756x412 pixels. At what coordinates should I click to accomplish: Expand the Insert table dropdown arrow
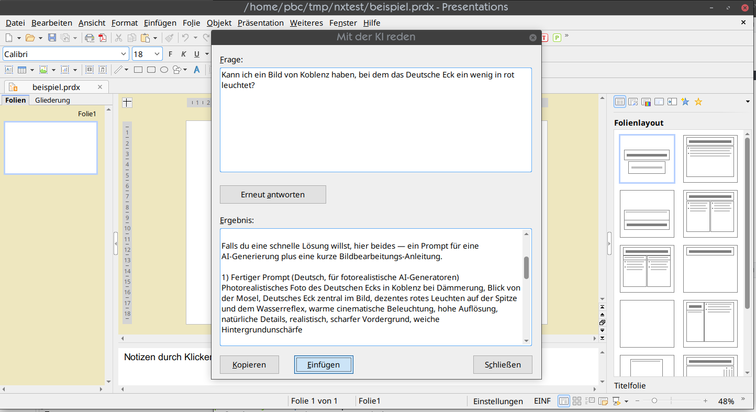click(32, 70)
